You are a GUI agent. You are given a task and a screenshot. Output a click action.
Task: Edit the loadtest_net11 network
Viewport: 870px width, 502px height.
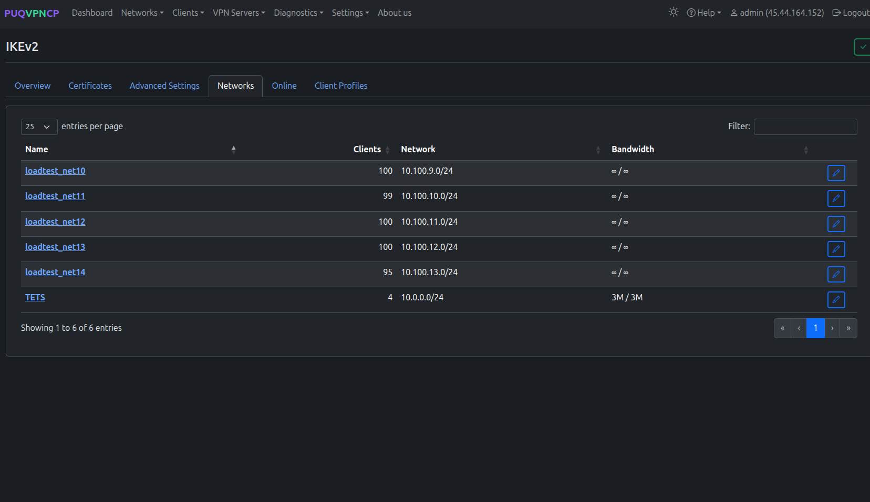click(x=836, y=198)
